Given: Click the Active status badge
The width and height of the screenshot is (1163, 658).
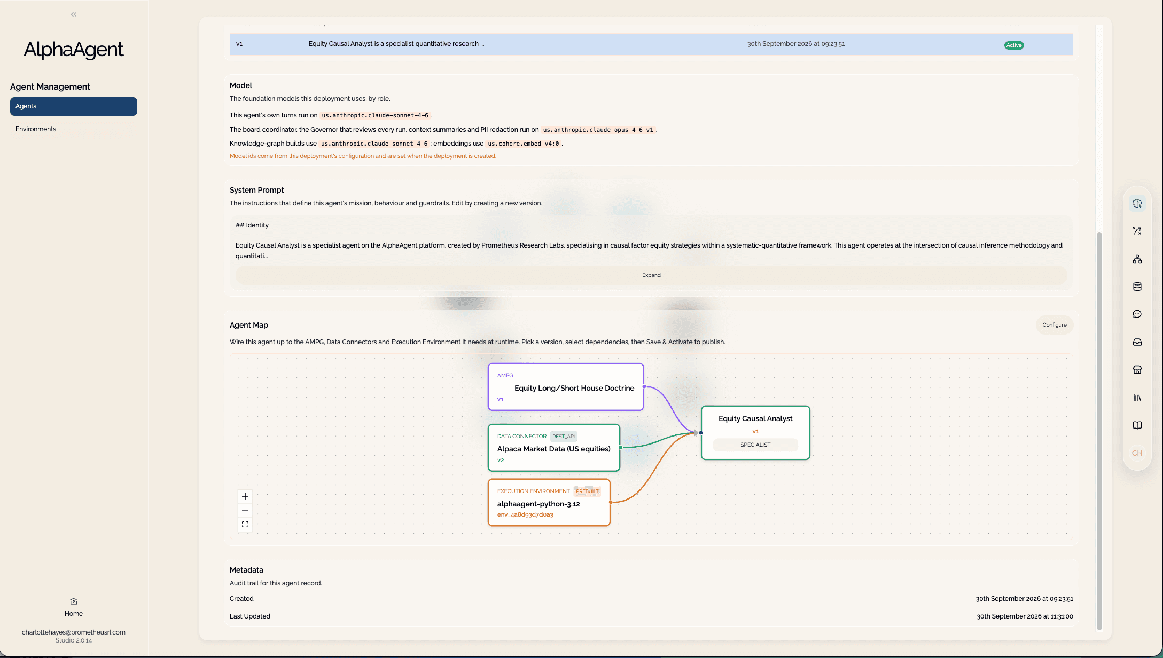Looking at the screenshot, I should (1014, 45).
